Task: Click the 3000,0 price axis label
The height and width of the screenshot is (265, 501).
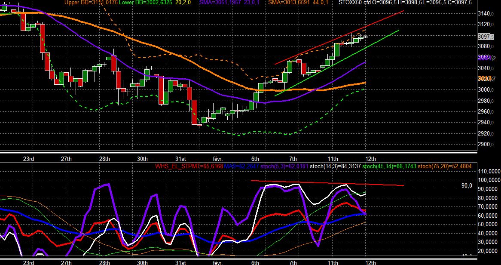Action: tap(486, 90)
